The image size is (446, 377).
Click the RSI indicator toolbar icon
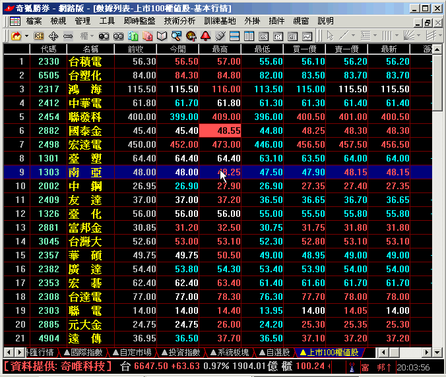[x=39, y=36]
